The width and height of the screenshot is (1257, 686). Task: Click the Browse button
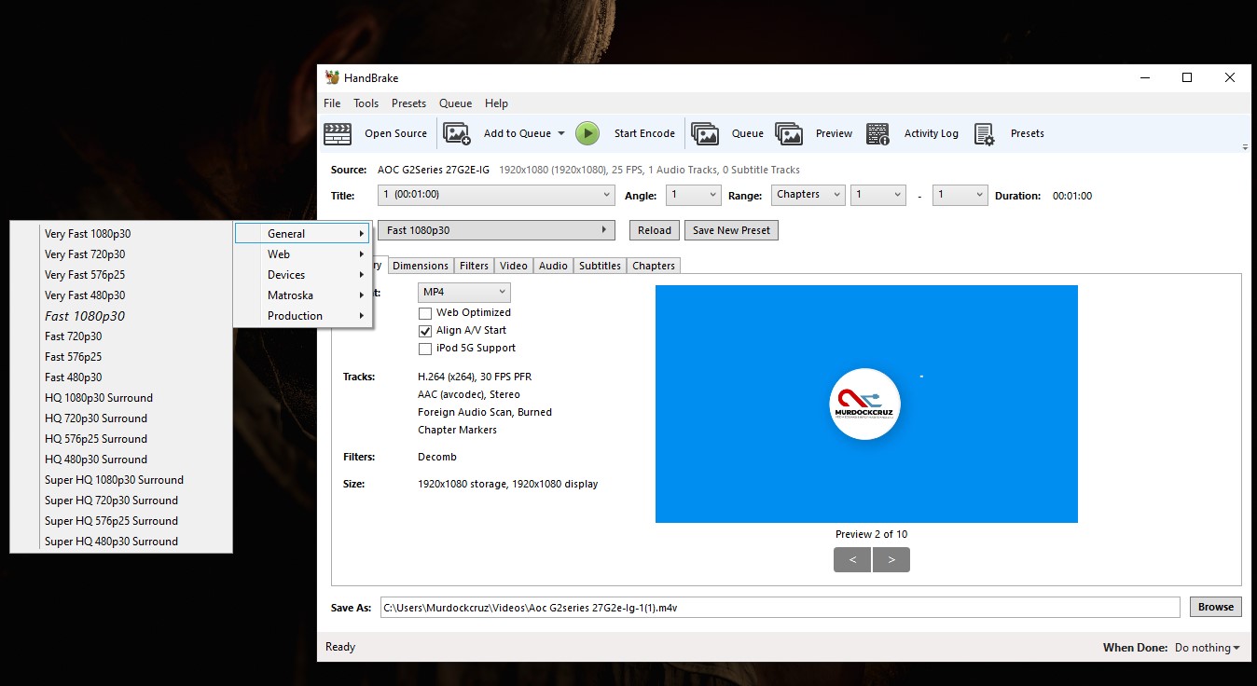click(x=1215, y=607)
